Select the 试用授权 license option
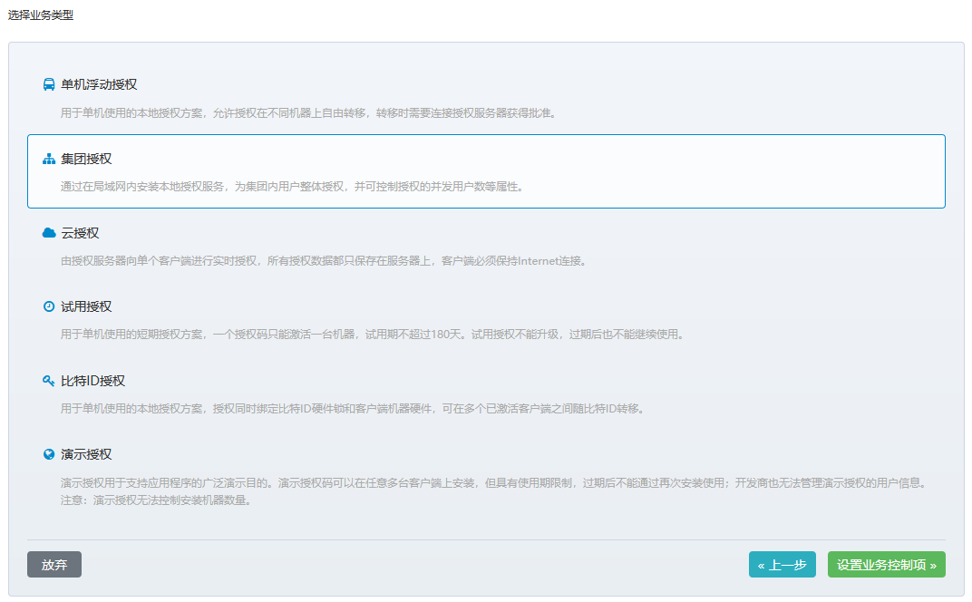This screenshot has width=972, height=602. click(x=486, y=319)
